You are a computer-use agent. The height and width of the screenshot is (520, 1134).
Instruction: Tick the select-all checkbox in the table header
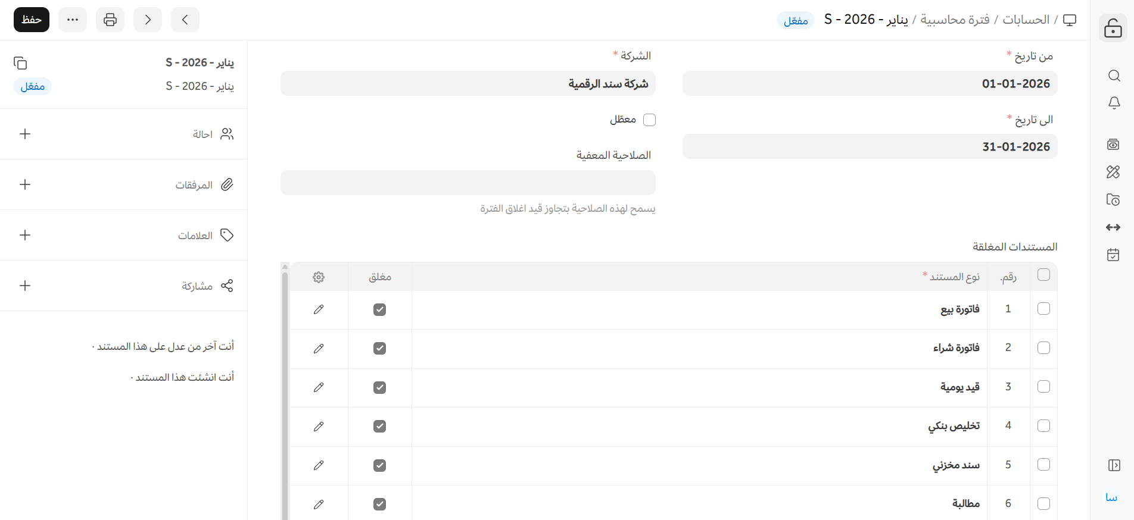click(1043, 275)
